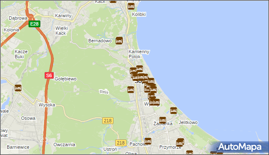
Task: Click the hotel icon east of Reja street
Action: pos(131,90)
